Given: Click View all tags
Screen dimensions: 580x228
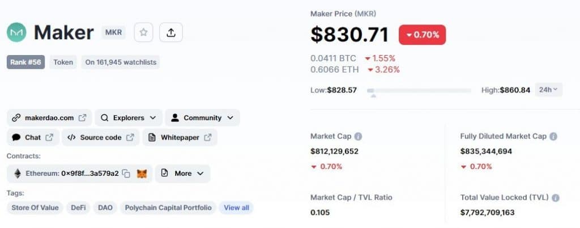Looking at the screenshot, I should (236, 208).
